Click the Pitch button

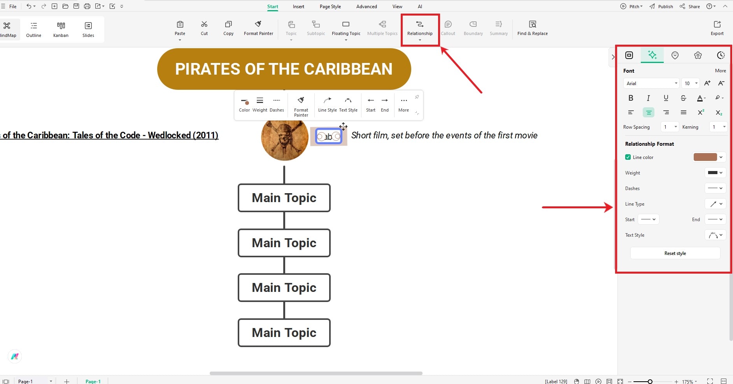pyautogui.click(x=631, y=6)
